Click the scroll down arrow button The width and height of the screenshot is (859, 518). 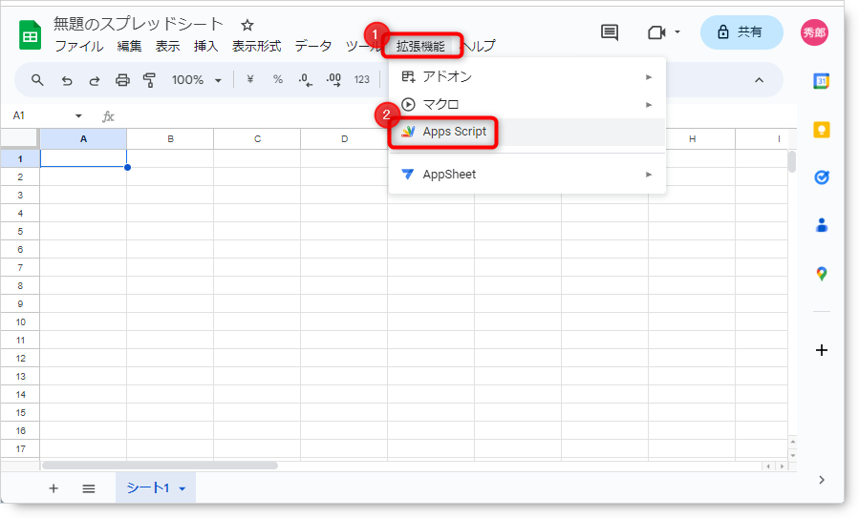[793, 455]
